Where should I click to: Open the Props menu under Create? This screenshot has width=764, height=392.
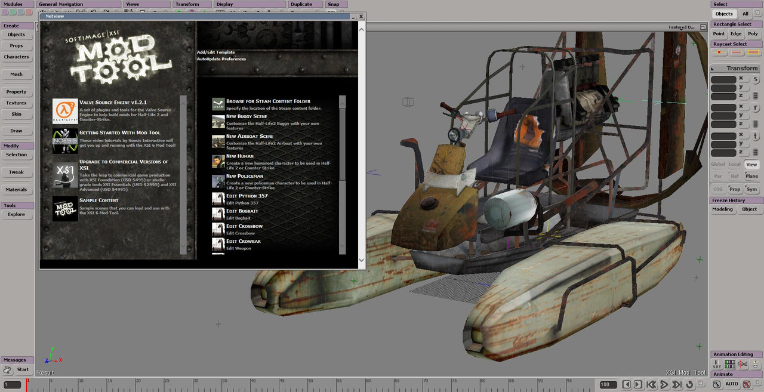pos(17,46)
